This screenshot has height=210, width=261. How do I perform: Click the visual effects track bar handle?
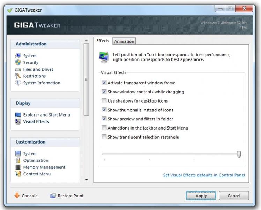239,154
